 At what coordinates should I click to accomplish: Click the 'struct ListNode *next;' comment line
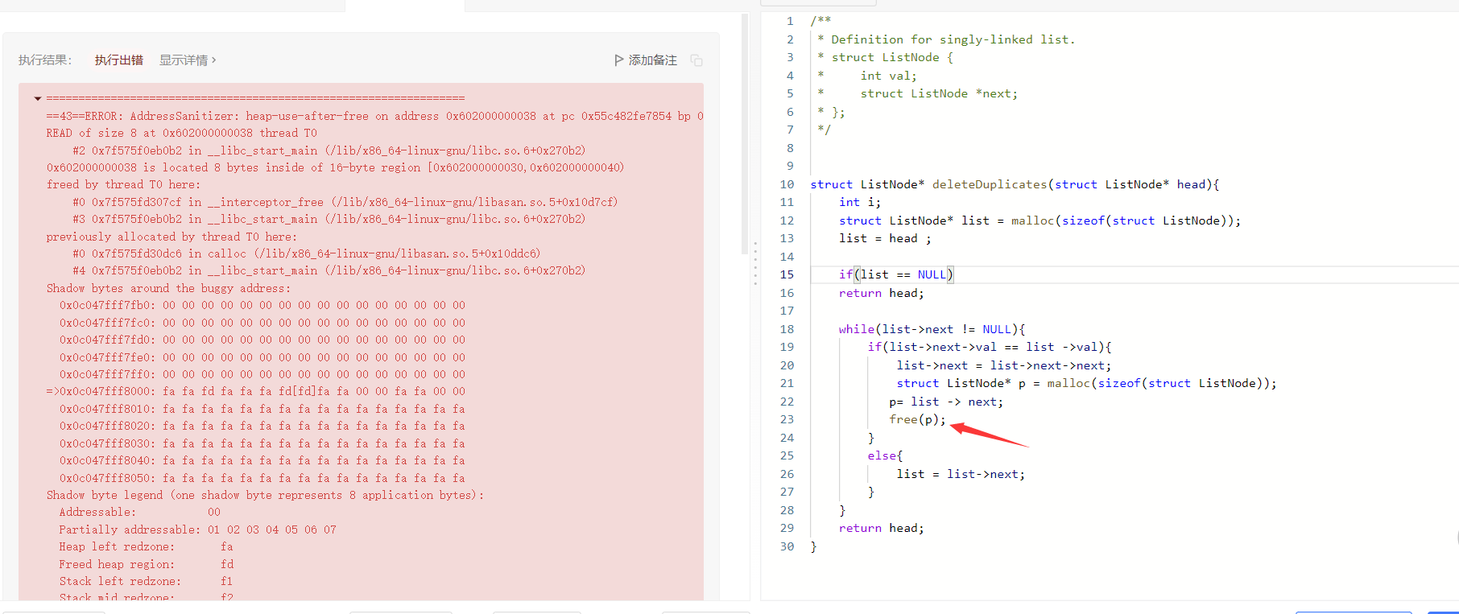pyautogui.click(x=939, y=93)
